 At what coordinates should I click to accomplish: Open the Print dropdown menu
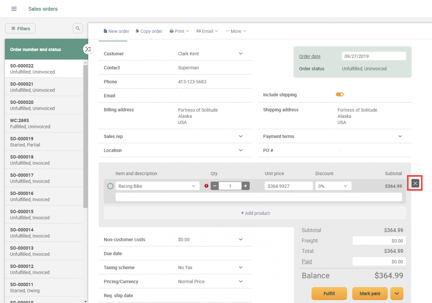point(179,31)
